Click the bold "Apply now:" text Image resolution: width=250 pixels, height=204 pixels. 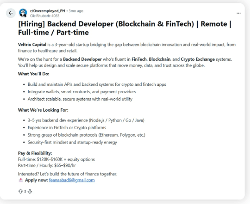click(x=36, y=180)
